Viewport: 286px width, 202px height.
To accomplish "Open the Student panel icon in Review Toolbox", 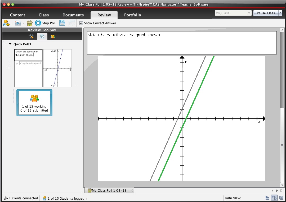I will click(53, 36).
